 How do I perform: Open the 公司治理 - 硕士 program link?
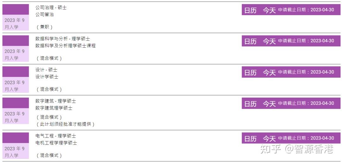pyautogui.click(x=51, y=8)
